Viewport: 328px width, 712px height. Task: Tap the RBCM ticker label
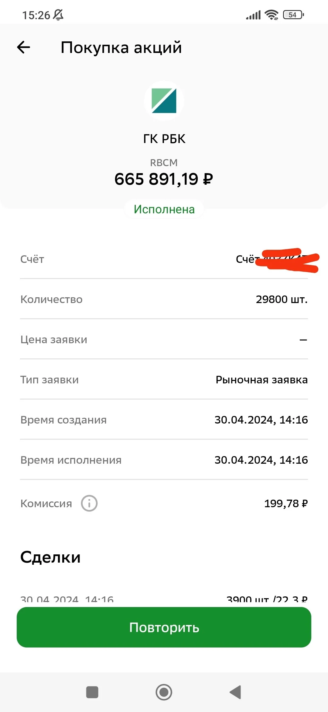pyautogui.click(x=164, y=163)
